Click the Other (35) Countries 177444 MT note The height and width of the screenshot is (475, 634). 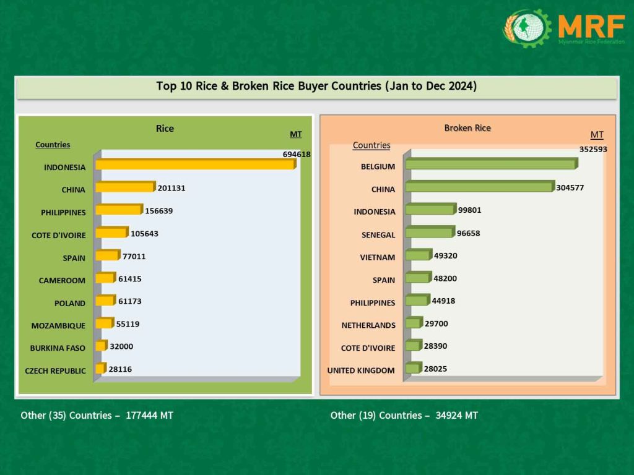click(97, 415)
